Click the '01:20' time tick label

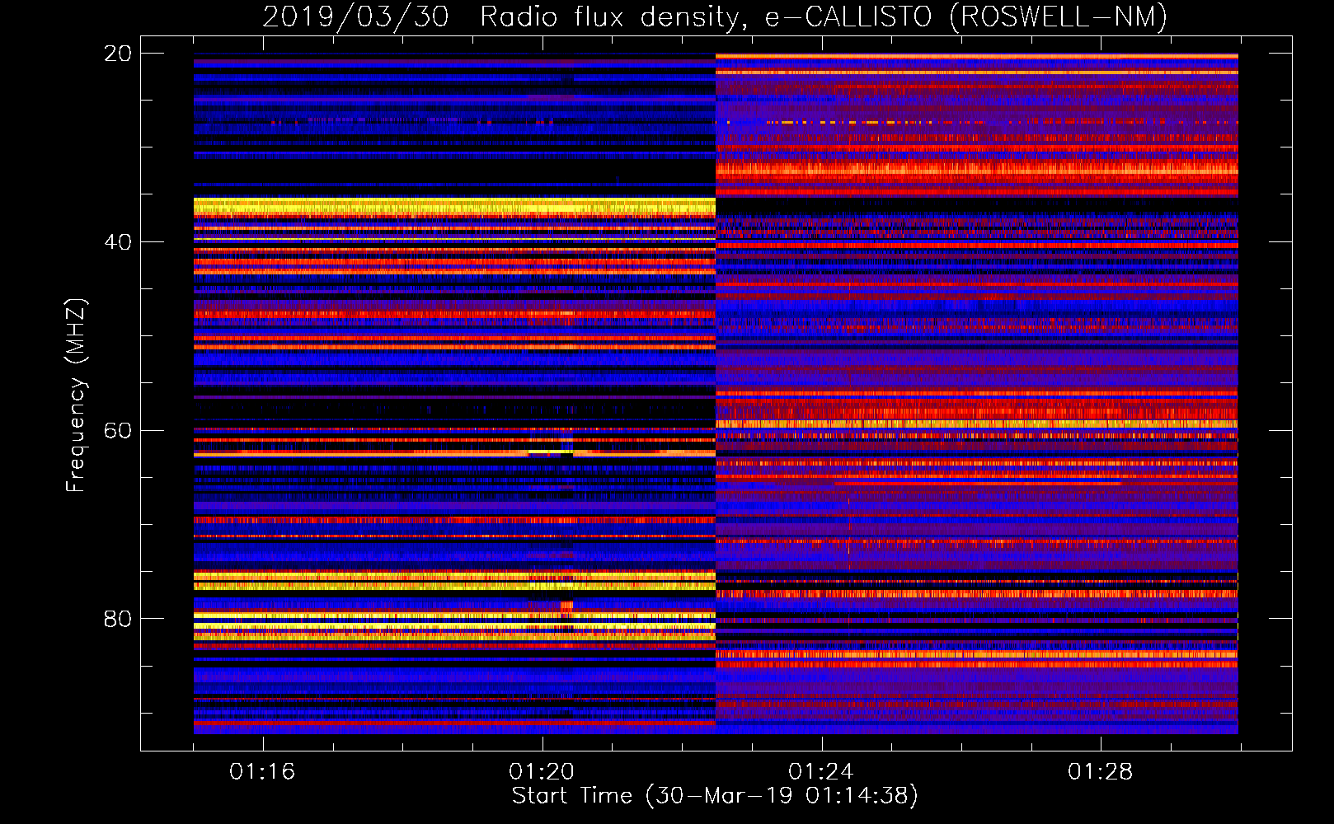click(542, 772)
